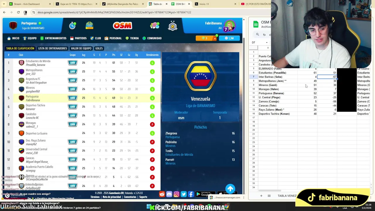Open the OSM shop cart icon
Screen dimensions: 375x211
[89, 25]
